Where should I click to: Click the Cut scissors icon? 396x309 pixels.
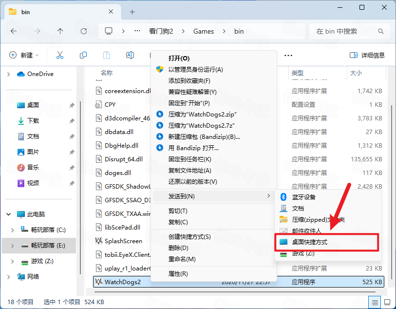pos(60,55)
